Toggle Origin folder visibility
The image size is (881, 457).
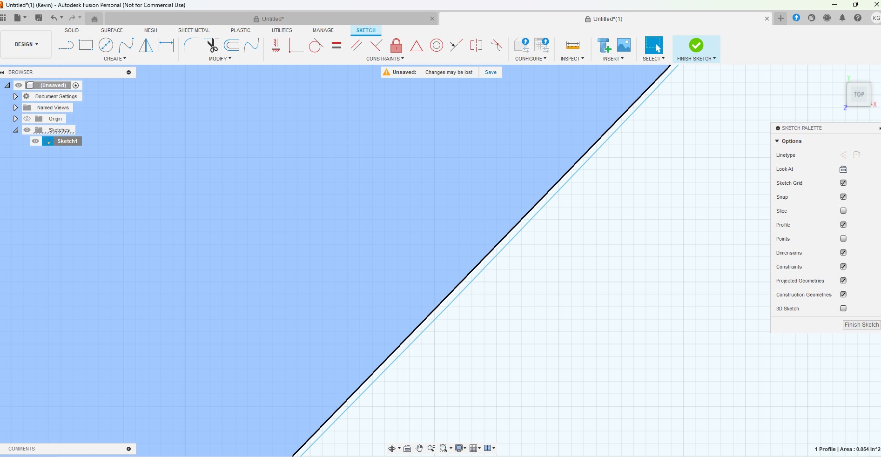coord(27,119)
